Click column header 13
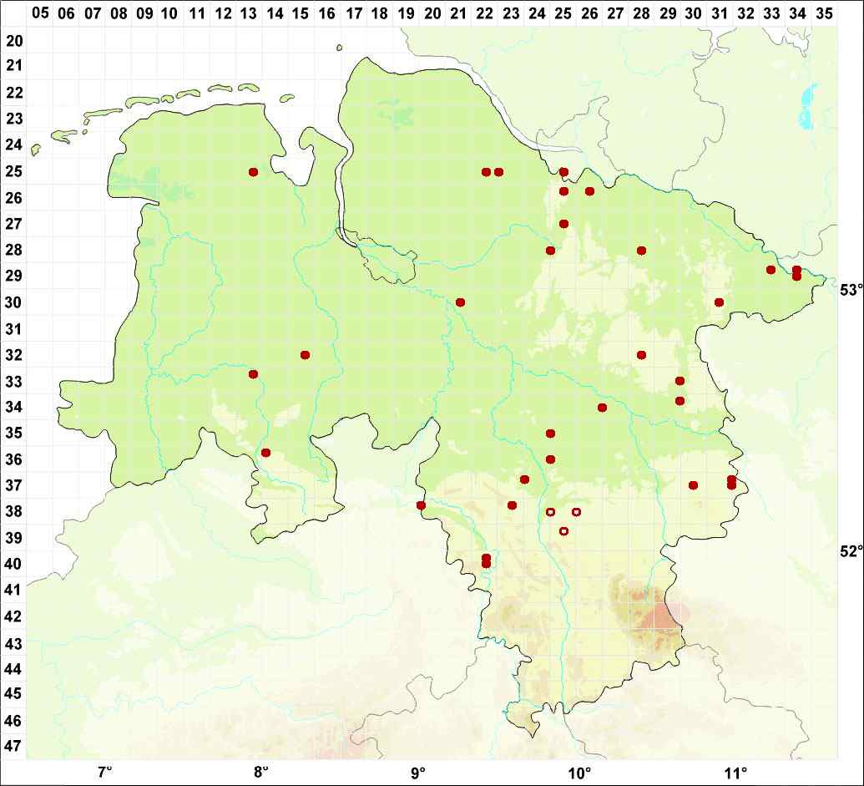The width and height of the screenshot is (864, 786). click(x=249, y=13)
